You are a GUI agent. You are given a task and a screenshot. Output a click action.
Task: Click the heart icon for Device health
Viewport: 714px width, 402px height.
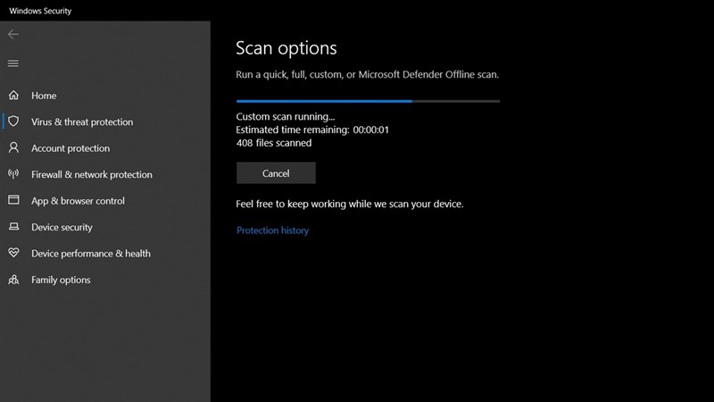13,253
